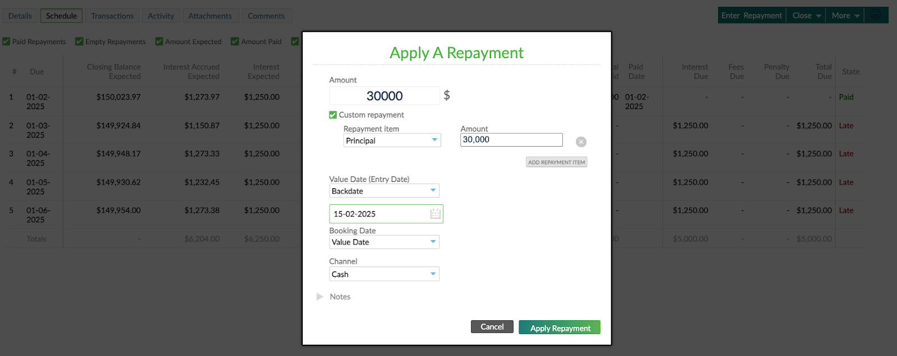897x356 pixels.
Task: Click interest accrued $1,150.87
Action: click(202, 125)
